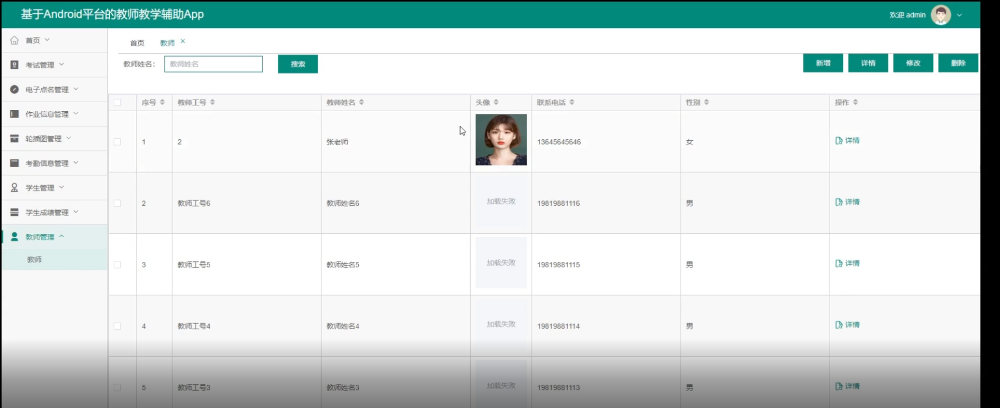Open the admin user dropdown arrow
The image size is (1000, 408).
coord(959,15)
